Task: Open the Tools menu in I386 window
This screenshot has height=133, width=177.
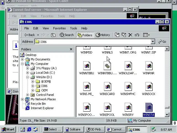Action: point(74,28)
